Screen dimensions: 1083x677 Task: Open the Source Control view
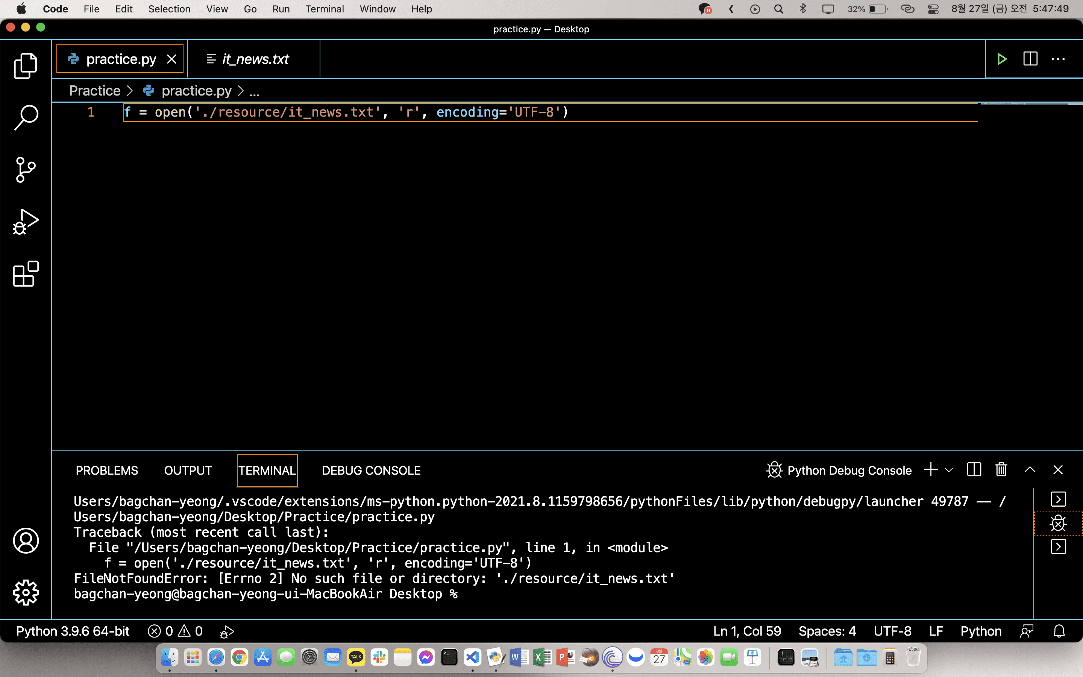click(26, 170)
